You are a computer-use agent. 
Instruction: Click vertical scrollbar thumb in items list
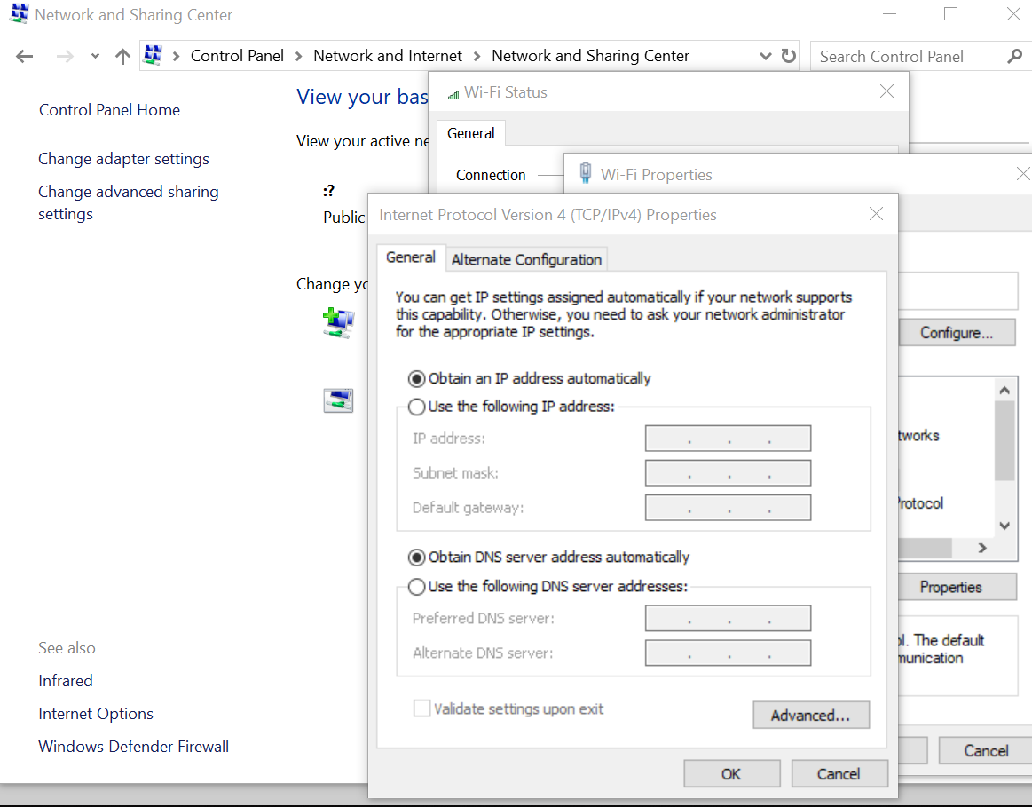1004,440
